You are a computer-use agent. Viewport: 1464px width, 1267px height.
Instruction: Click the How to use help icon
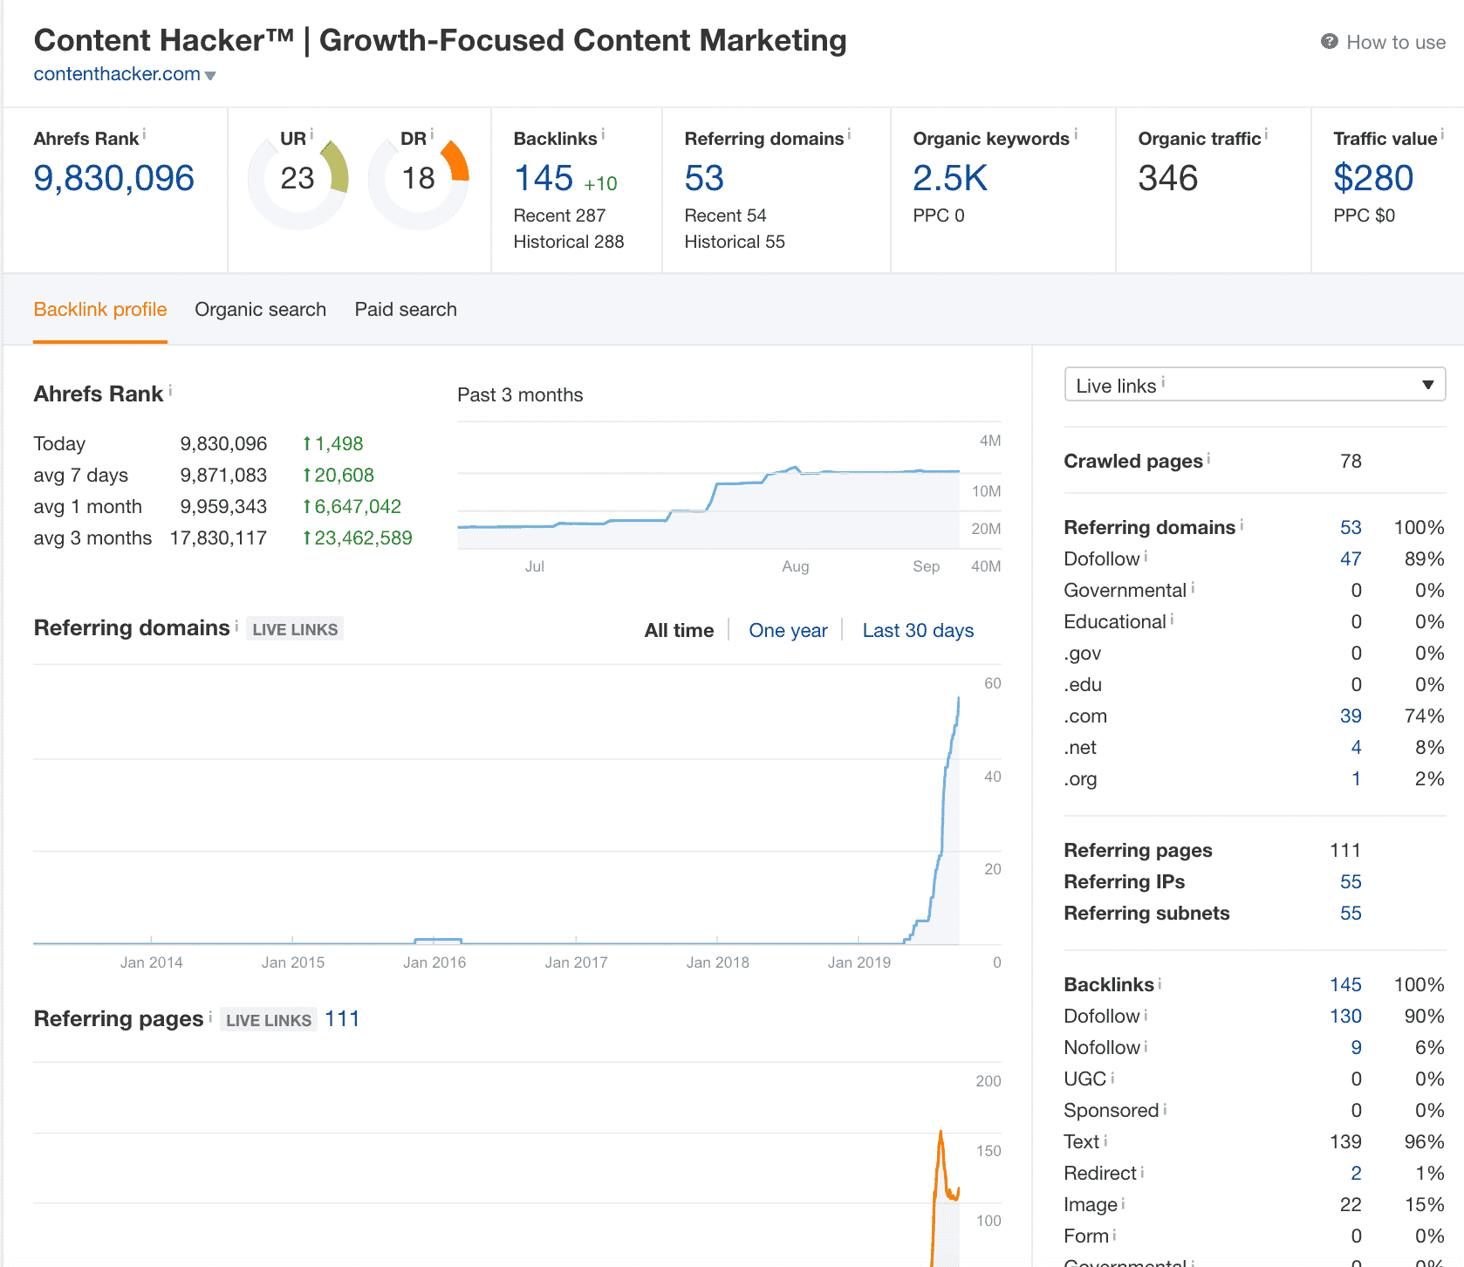click(1330, 41)
